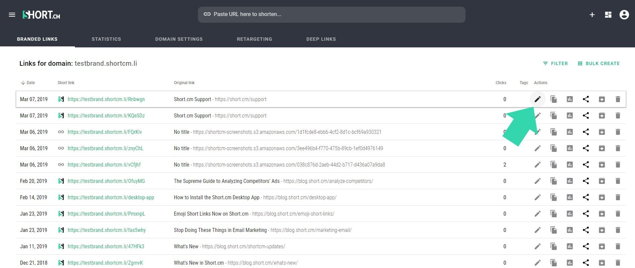Viewport: 635px width, 268px height.
Task: Open the testbrand.shortcm.li/desktop-app link
Action: [111, 197]
